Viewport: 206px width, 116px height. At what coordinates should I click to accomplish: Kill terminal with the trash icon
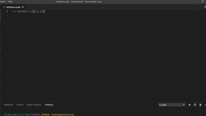(200, 105)
